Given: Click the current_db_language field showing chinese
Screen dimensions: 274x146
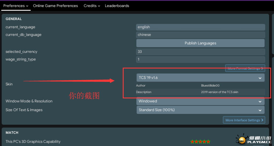Looking at the screenshot, I should click(200, 35).
